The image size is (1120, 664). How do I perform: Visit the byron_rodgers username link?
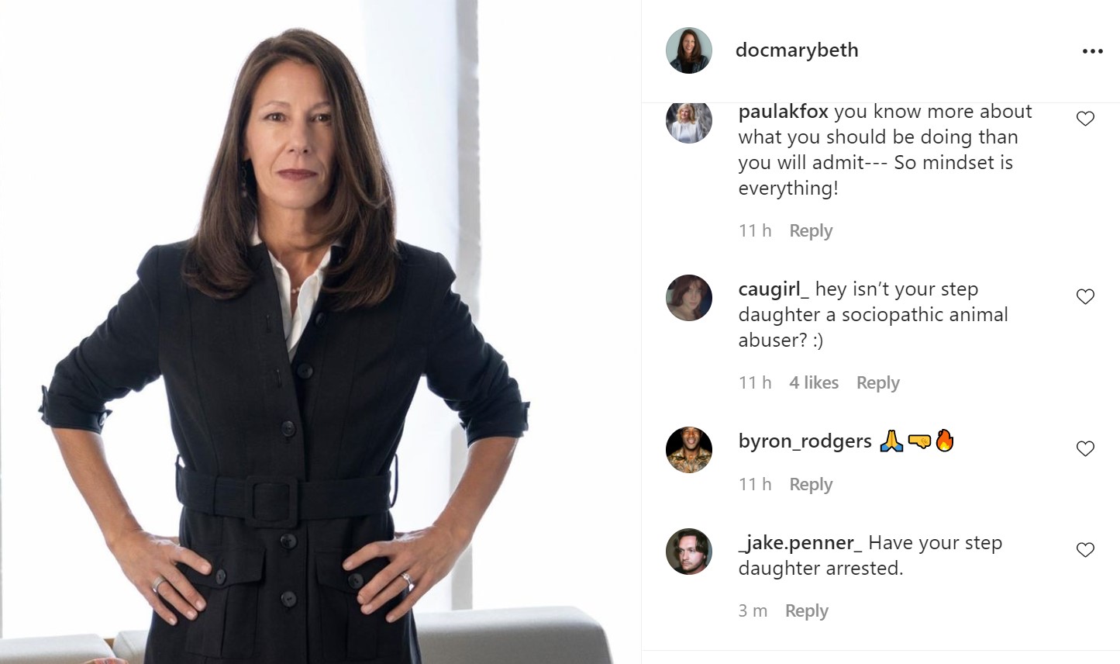805,441
